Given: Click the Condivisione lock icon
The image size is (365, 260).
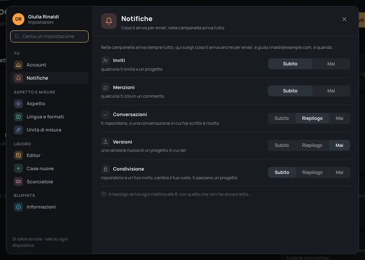Looking at the screenshot, I should 106,169.
